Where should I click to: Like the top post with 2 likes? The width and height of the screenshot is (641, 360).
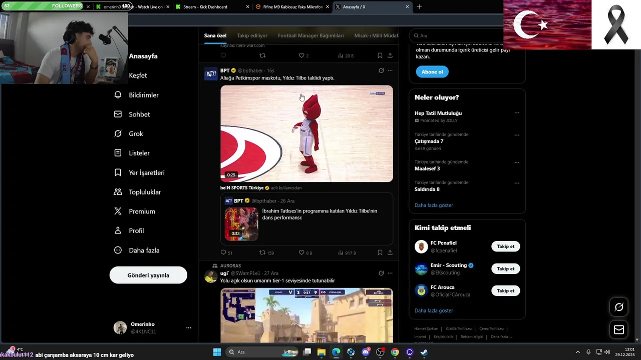[301, 55]
